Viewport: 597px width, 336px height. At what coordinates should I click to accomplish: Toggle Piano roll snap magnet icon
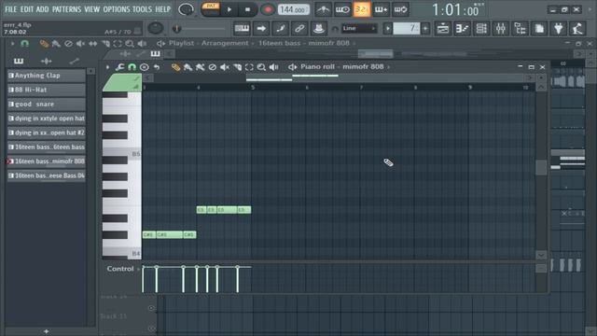coord(132,67)
